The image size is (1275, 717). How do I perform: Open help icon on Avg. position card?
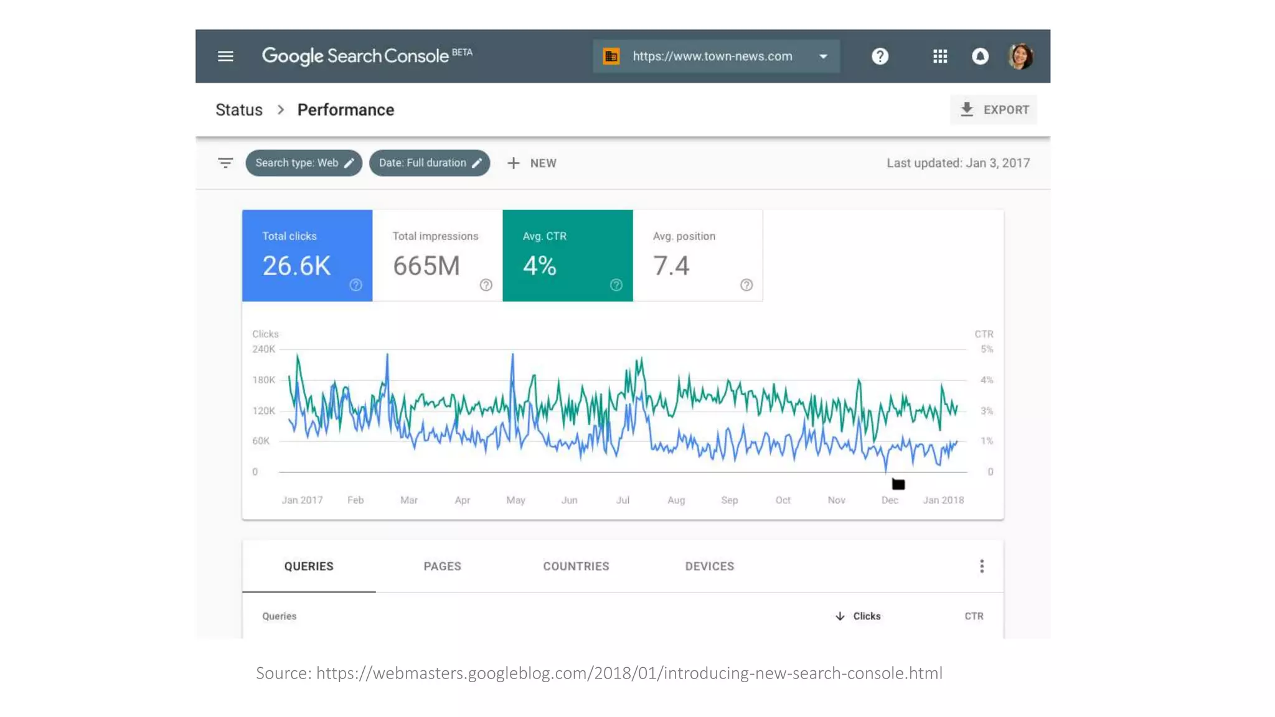tap(746, 285)
